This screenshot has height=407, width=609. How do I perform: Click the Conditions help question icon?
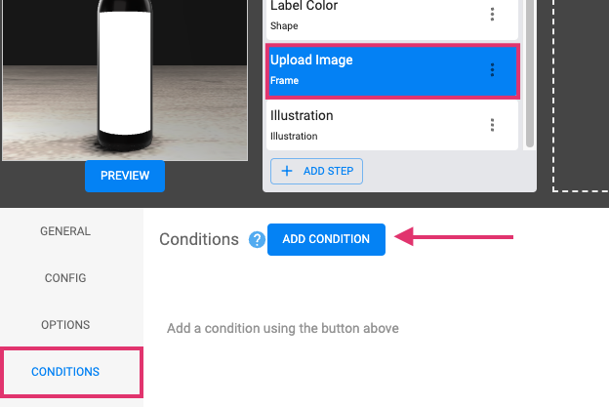pyautogui.click(x=257, y=240)
